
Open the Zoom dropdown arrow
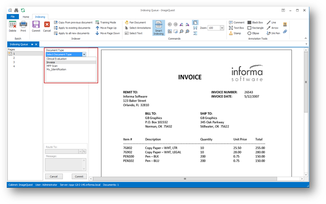pos(222,28)
